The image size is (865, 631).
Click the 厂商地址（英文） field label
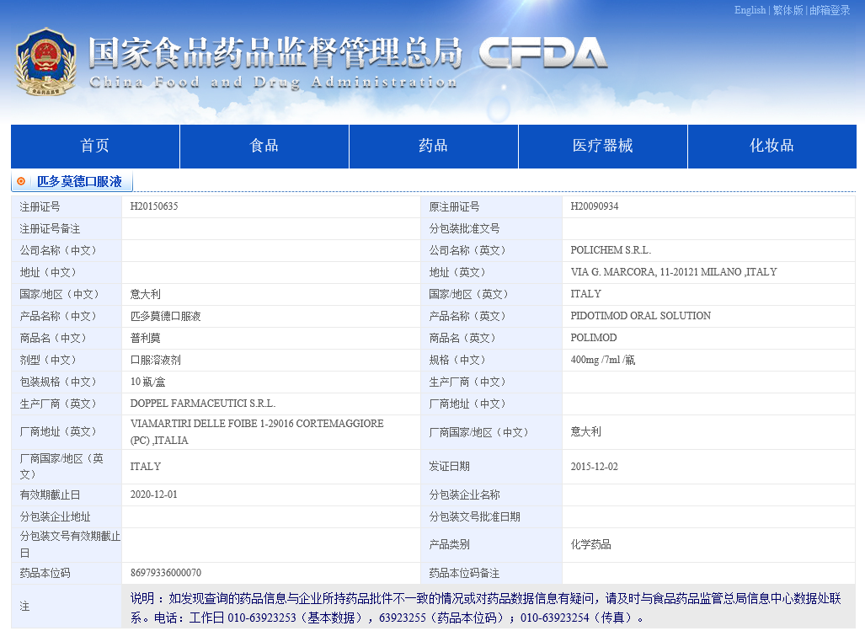(x=58, y=432)
